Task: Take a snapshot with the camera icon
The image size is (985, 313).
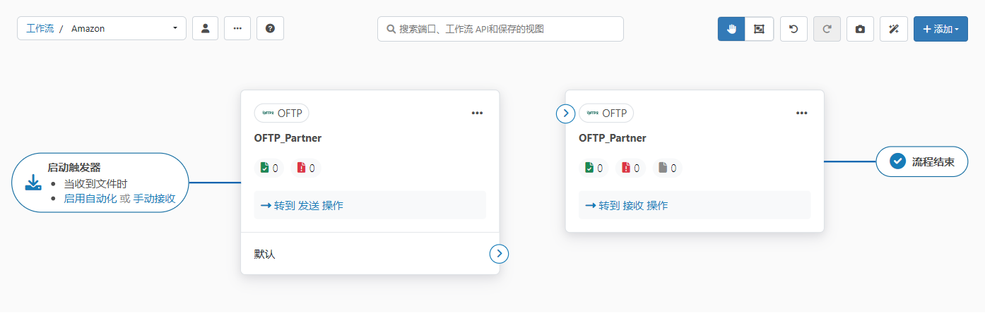Action: 860,29
